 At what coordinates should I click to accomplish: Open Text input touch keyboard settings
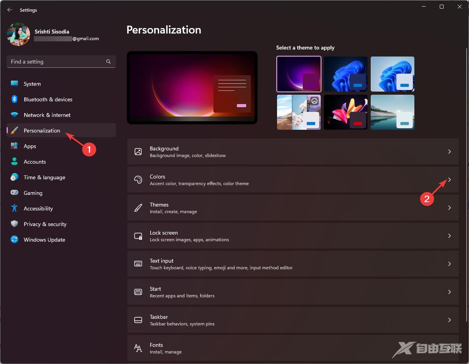click(293, 264)
